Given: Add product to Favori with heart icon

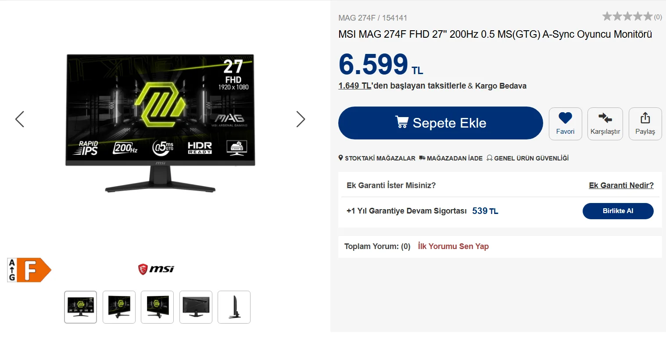Looking at the screenshot, I should (x=565, y=124).
